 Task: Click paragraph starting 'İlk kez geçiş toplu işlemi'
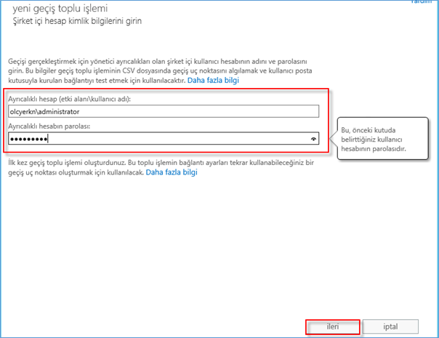click(161, 167)
